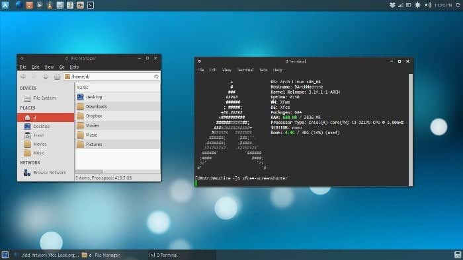
Task: Go to home folder toolbar icon
Action: 57,77
